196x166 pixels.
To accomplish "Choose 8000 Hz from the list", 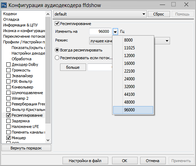I will coord(133,40).
